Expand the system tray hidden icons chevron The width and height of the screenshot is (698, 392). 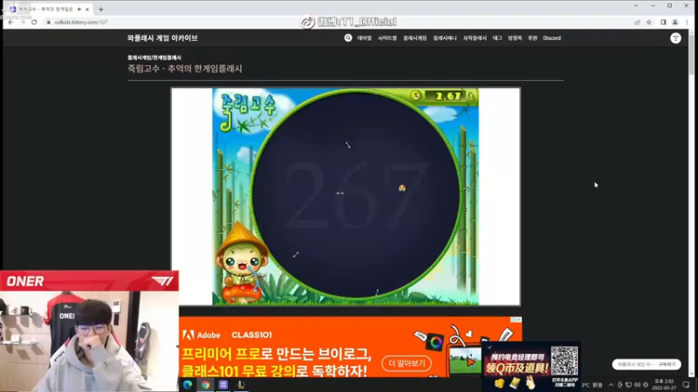point(611,385)
